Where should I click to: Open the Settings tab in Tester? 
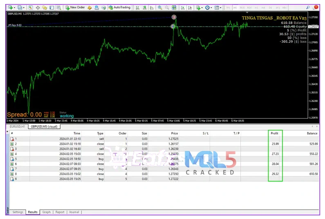[18, 212]
